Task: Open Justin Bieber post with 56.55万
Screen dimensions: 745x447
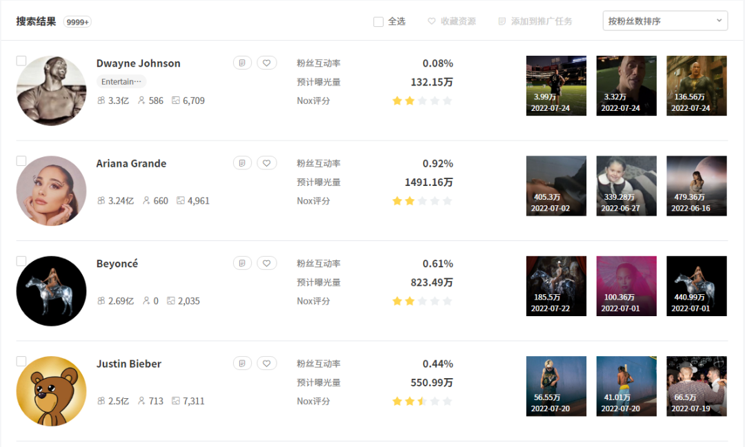Action: pos(557,386)
